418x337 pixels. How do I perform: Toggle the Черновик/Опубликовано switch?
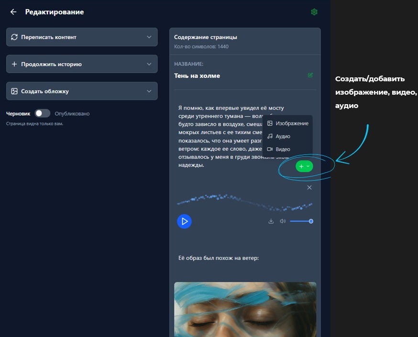point(43,113)
